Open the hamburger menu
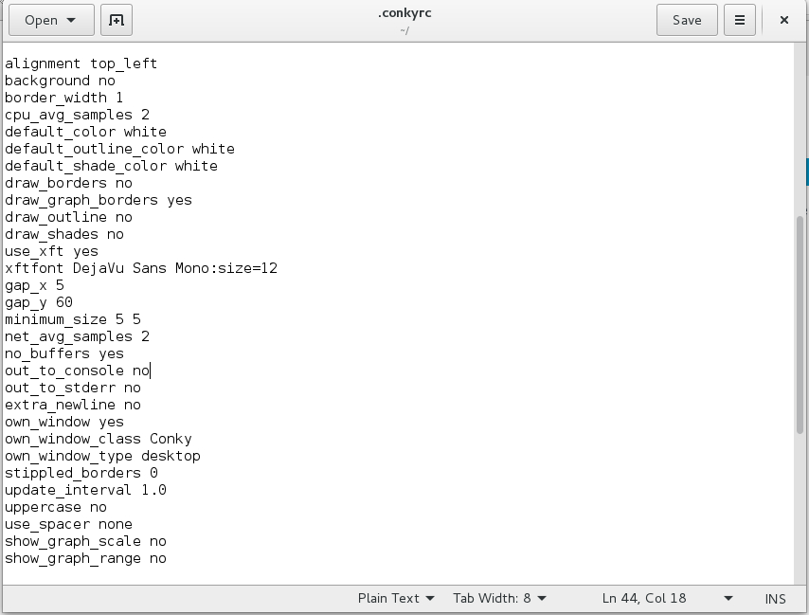 (740, 20)
